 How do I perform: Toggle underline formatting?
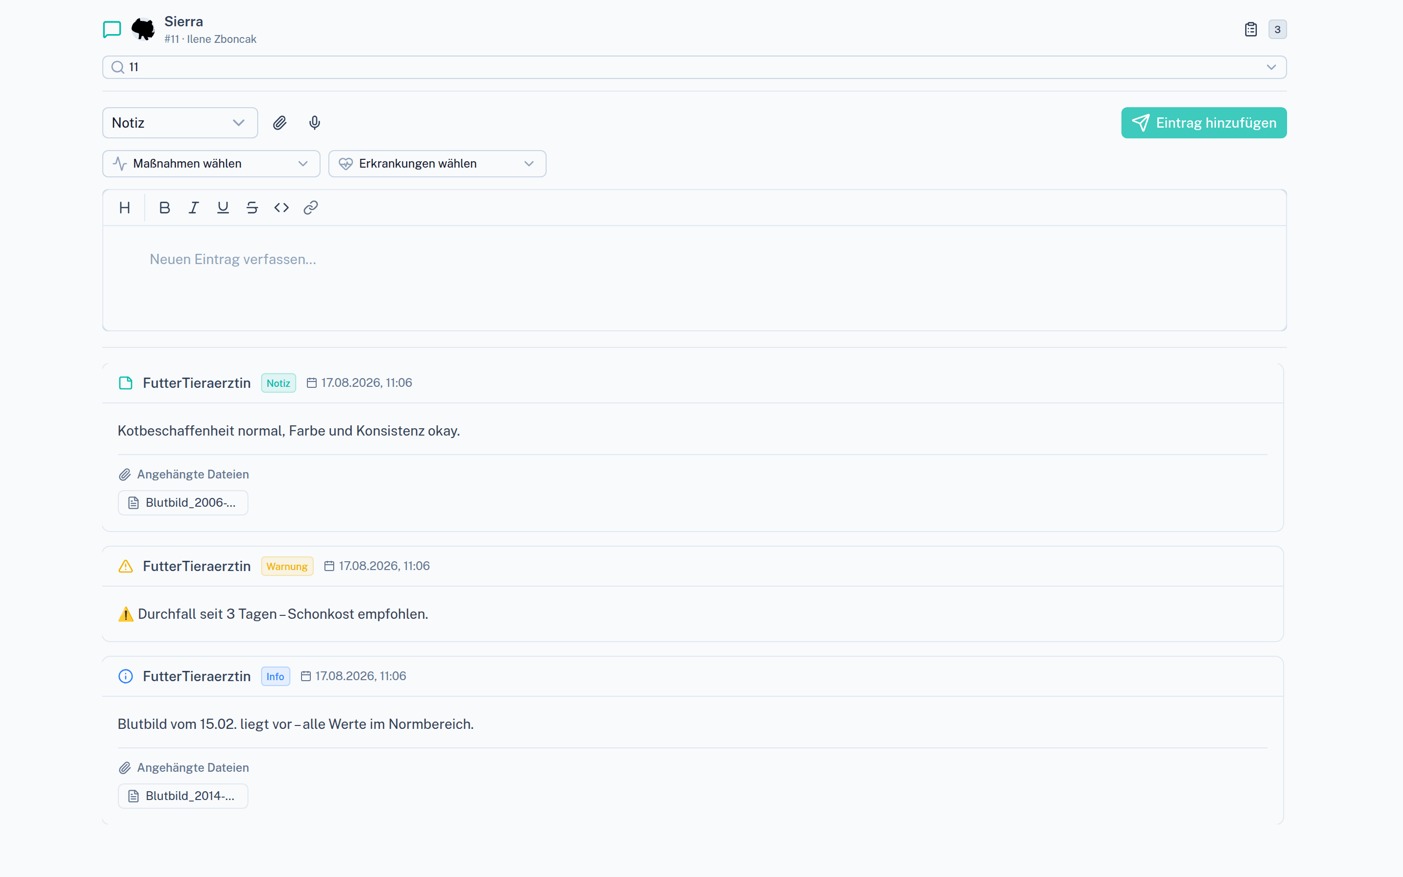(x=223, y=208)
